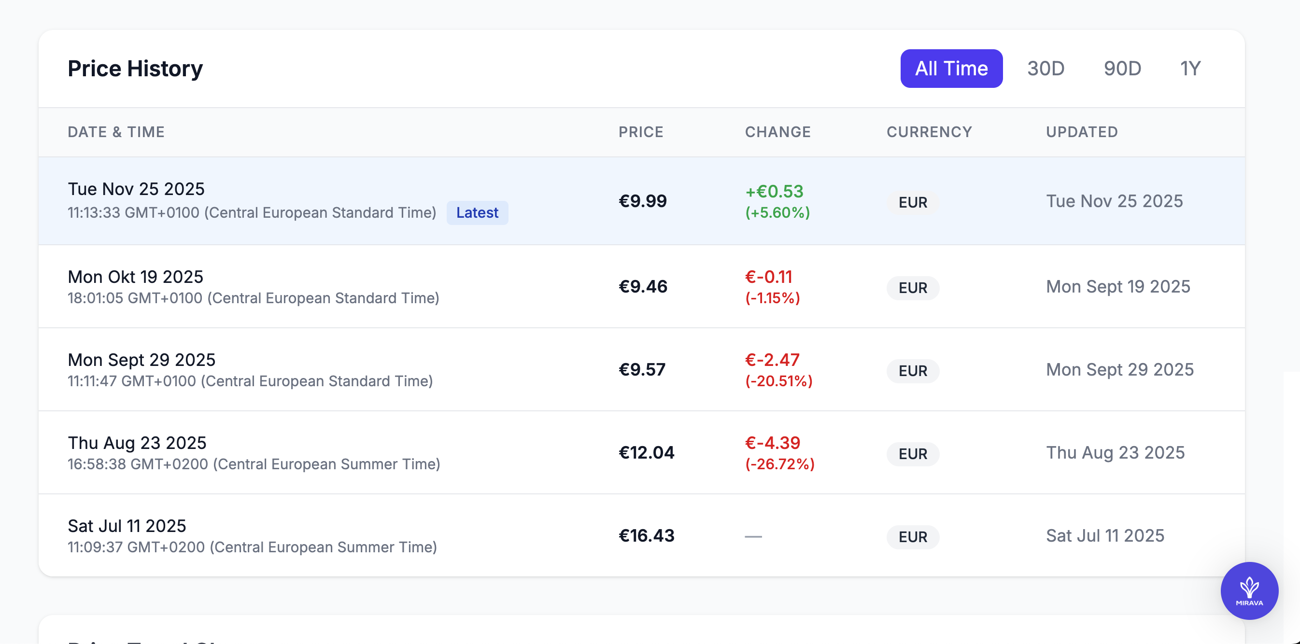Switch to the 30D range tab
This screenshot has height=644, width=1300.
pyautogui.click(x=1045, y=69)
